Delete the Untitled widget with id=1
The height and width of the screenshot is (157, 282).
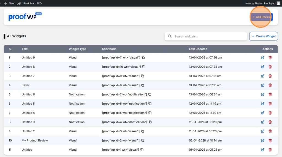(x=270, y=150)
